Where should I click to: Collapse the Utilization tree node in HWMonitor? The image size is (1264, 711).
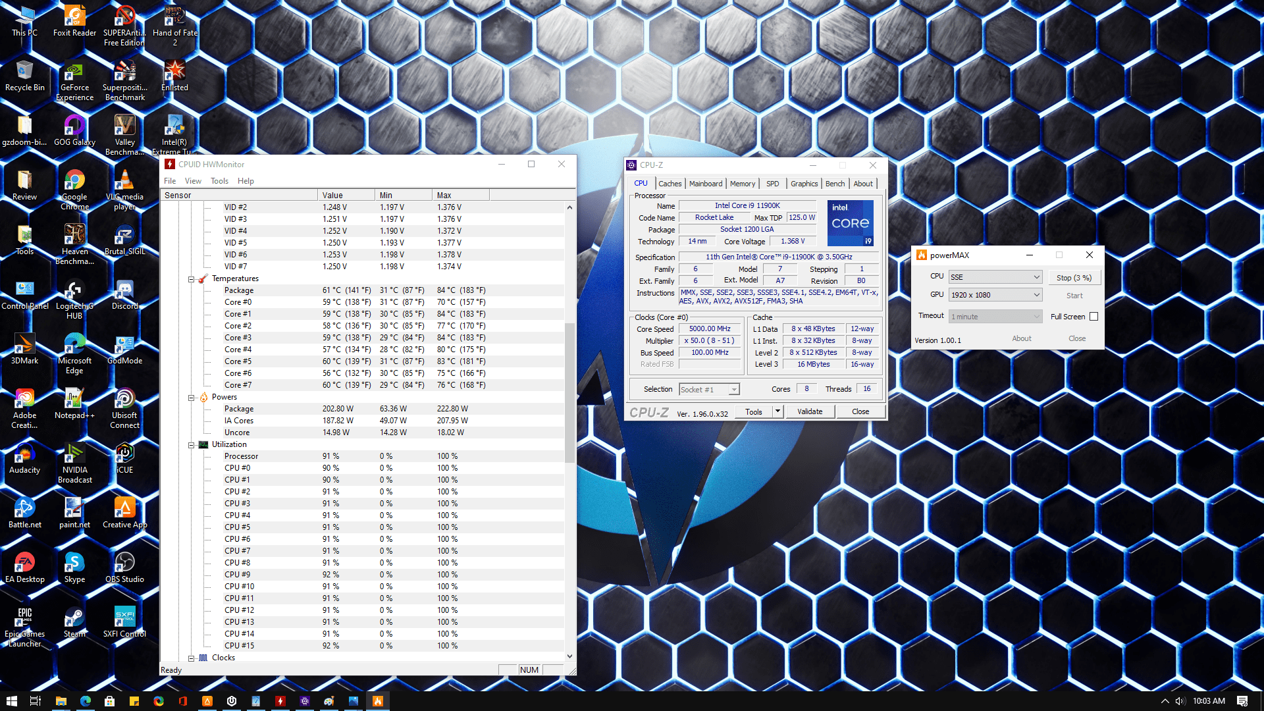tap(192, 445)
